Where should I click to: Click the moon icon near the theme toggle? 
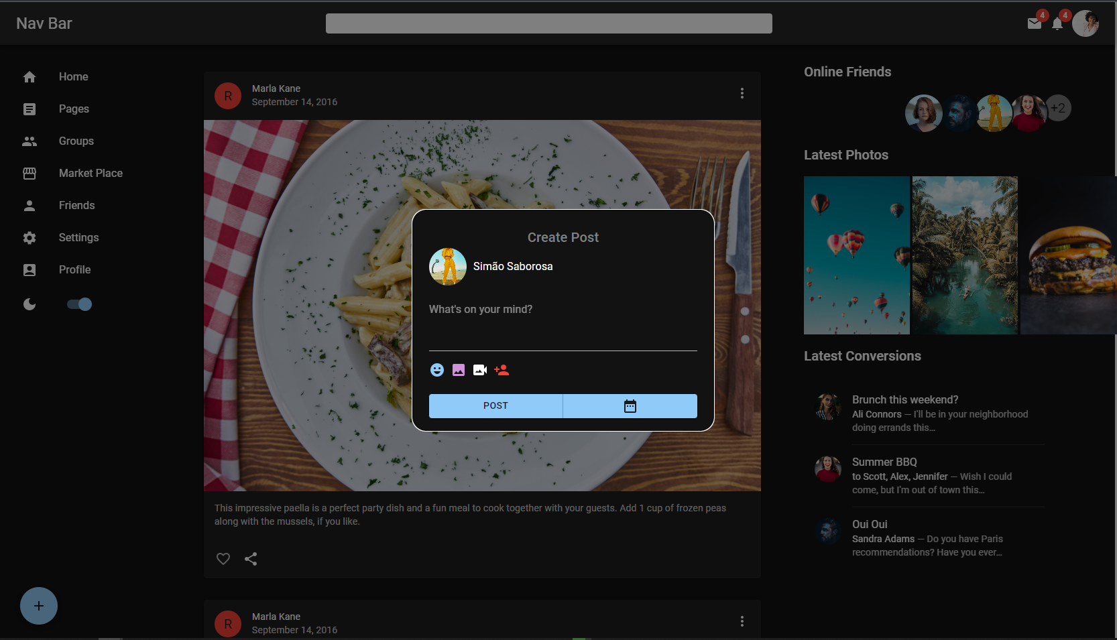pos(30,304)
